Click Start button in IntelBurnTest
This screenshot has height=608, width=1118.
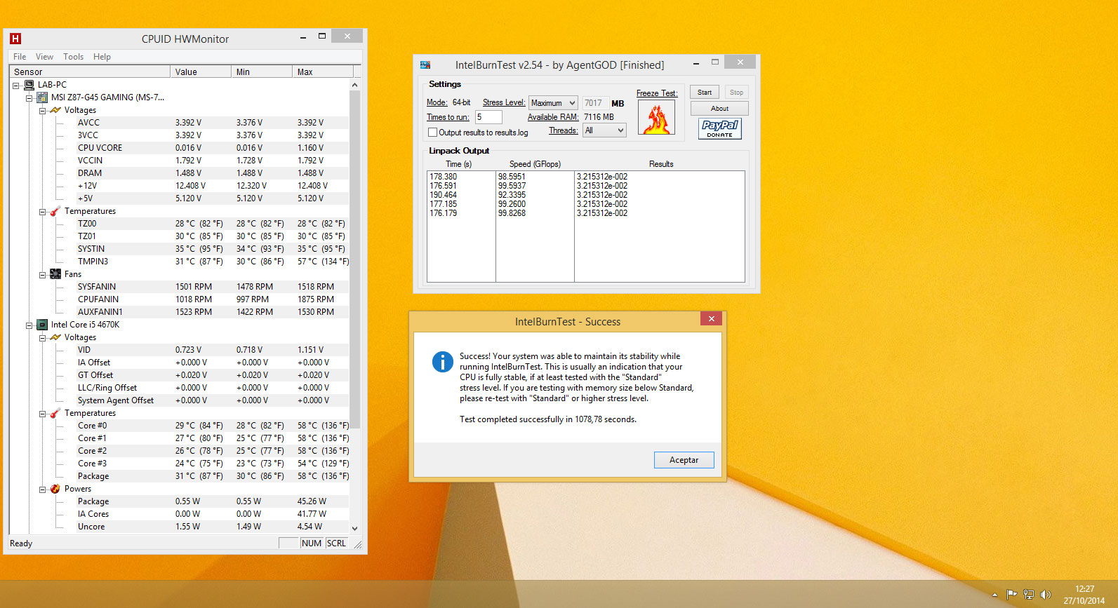pyautogui.click(x=704, y=92)
